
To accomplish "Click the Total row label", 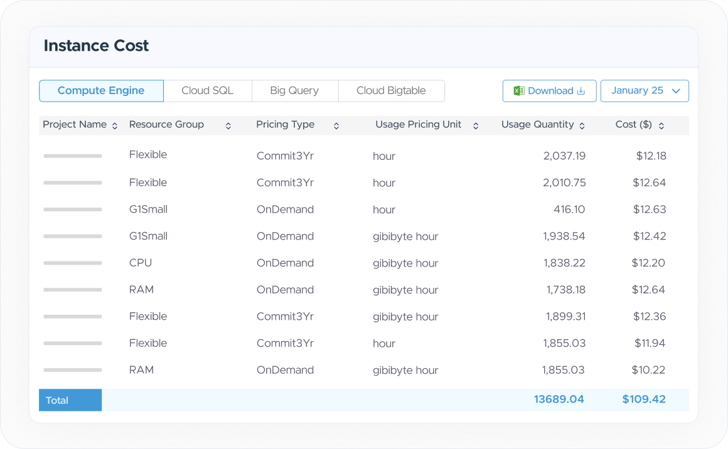I will (x=70, y=400).
